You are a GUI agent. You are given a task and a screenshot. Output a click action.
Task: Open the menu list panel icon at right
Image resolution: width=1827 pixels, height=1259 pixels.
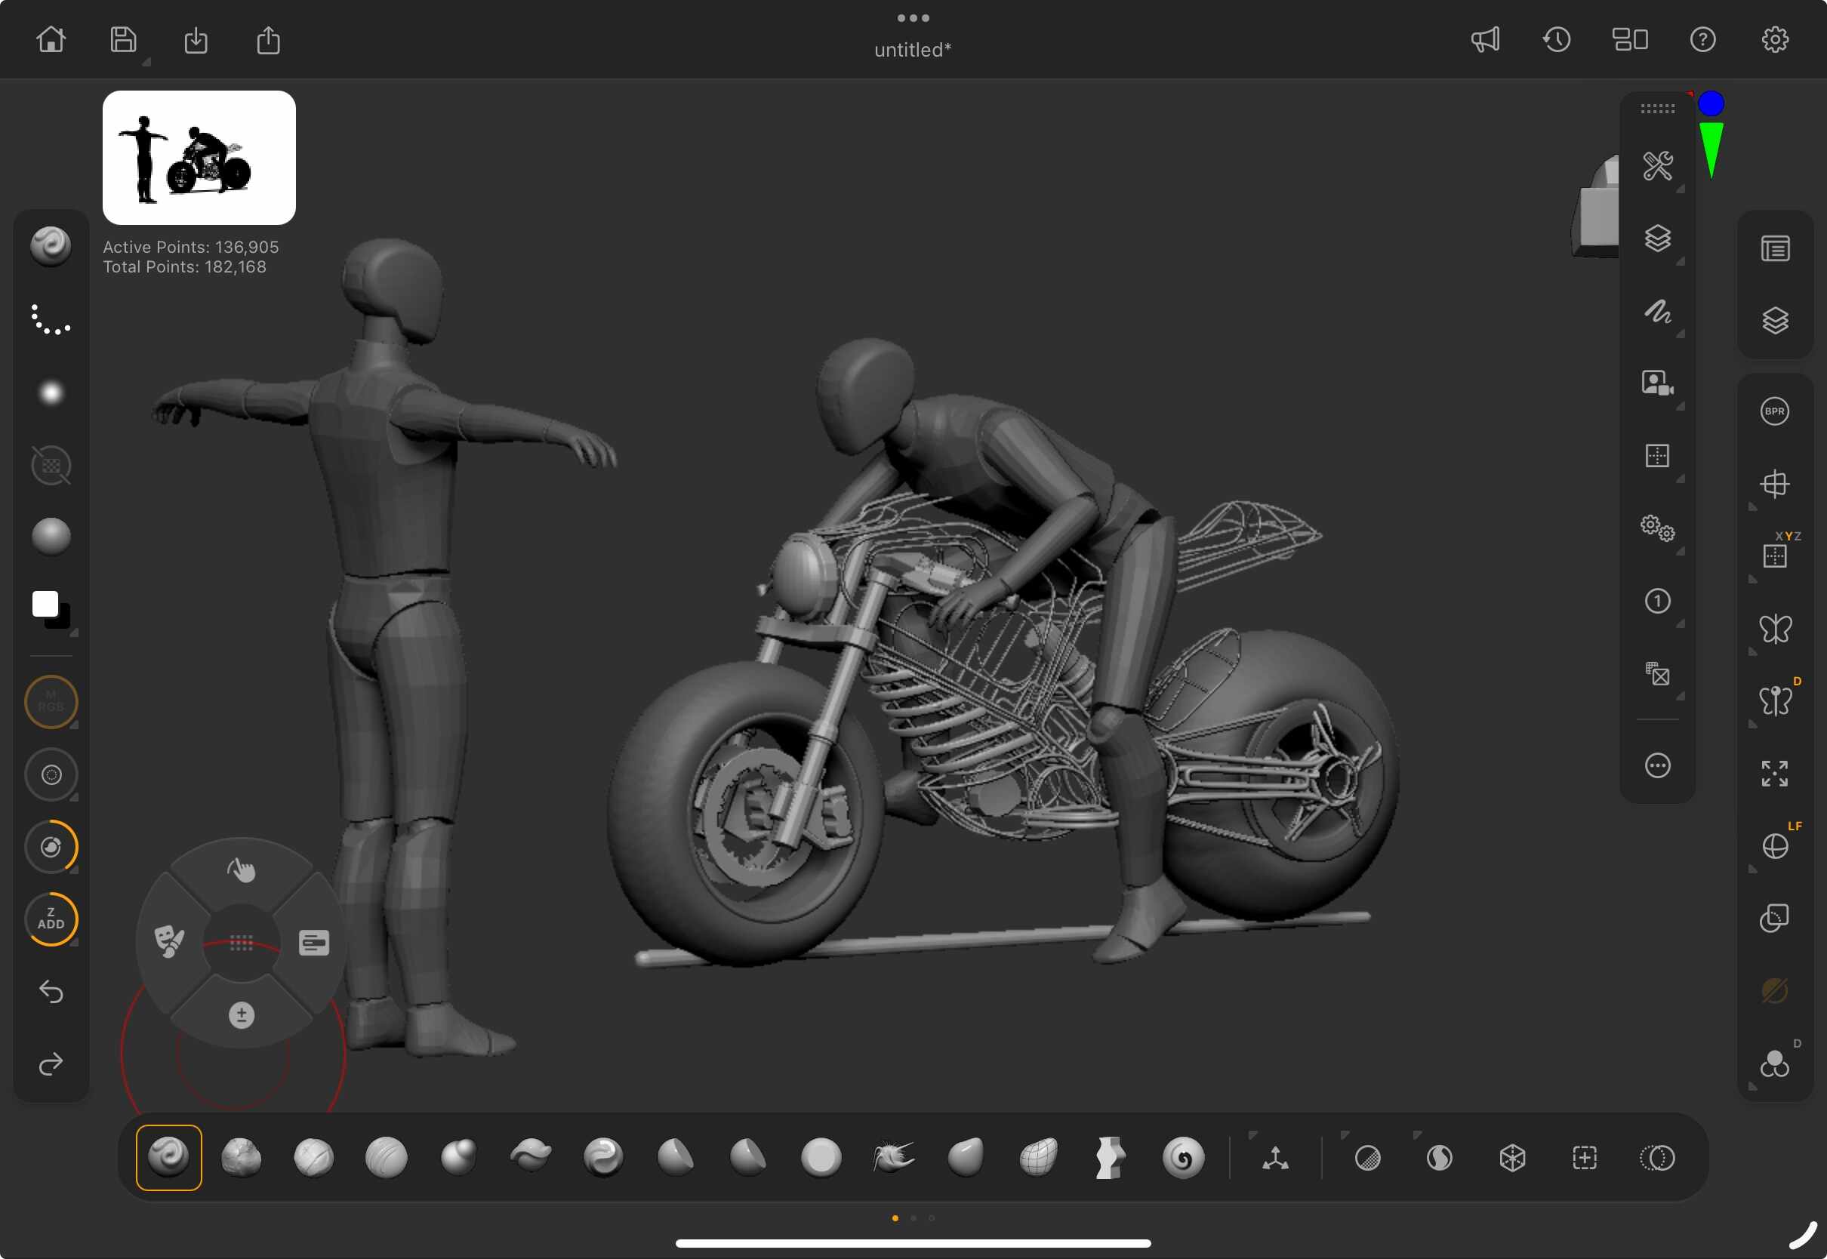1774,249
